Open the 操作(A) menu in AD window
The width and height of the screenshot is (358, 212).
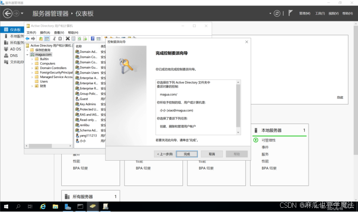coord(45,33)
